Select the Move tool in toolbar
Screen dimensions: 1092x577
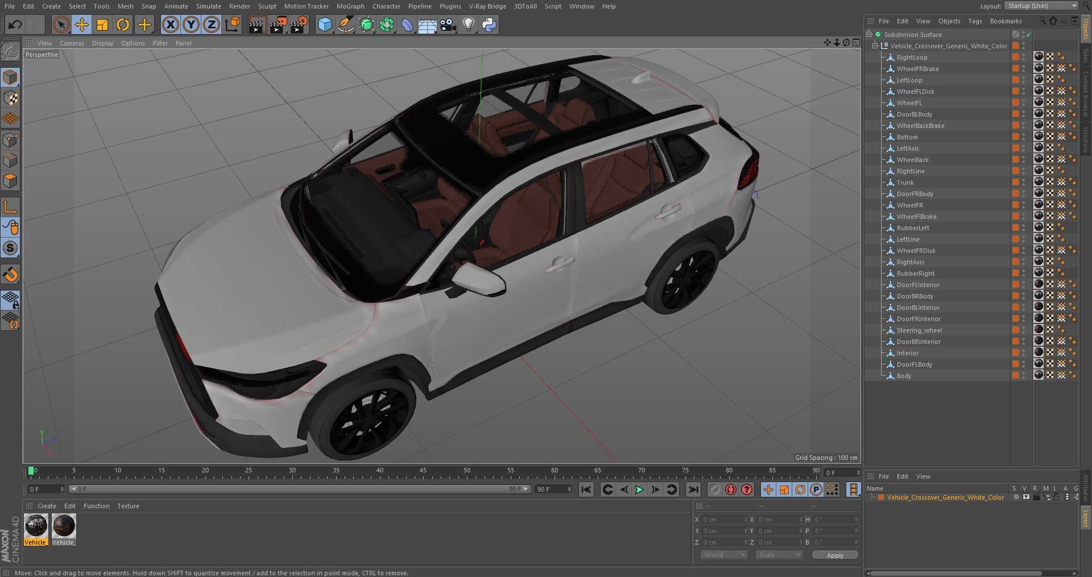tap(82, 24)
